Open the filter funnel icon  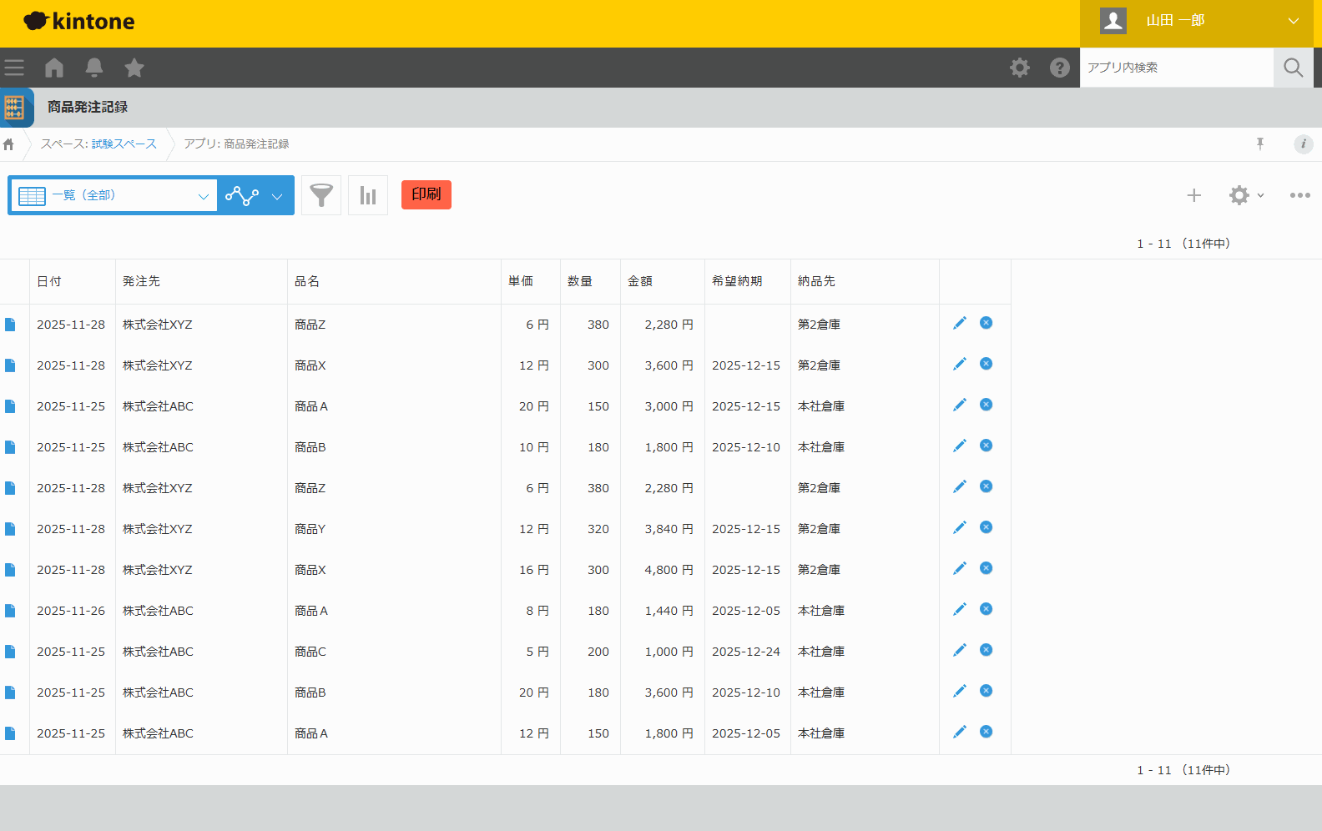[x=321, y=195]
